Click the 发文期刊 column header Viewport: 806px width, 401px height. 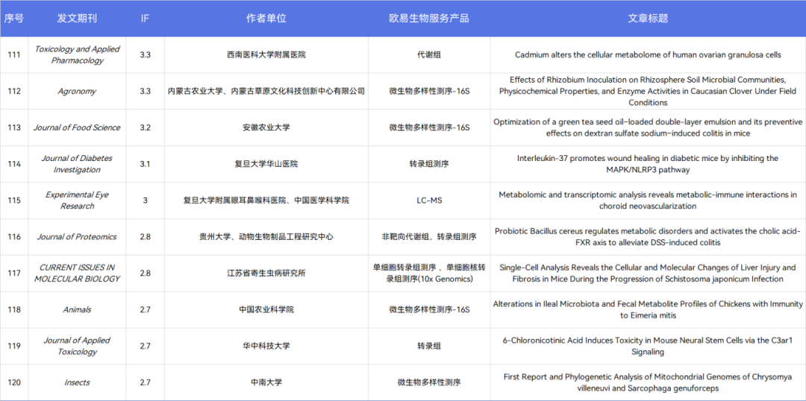pos(77,18)
